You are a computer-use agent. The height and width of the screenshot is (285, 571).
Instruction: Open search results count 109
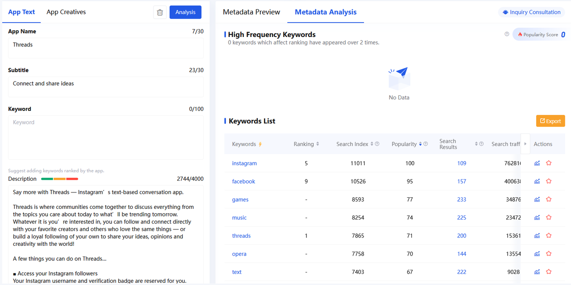(x=462, y=163)
